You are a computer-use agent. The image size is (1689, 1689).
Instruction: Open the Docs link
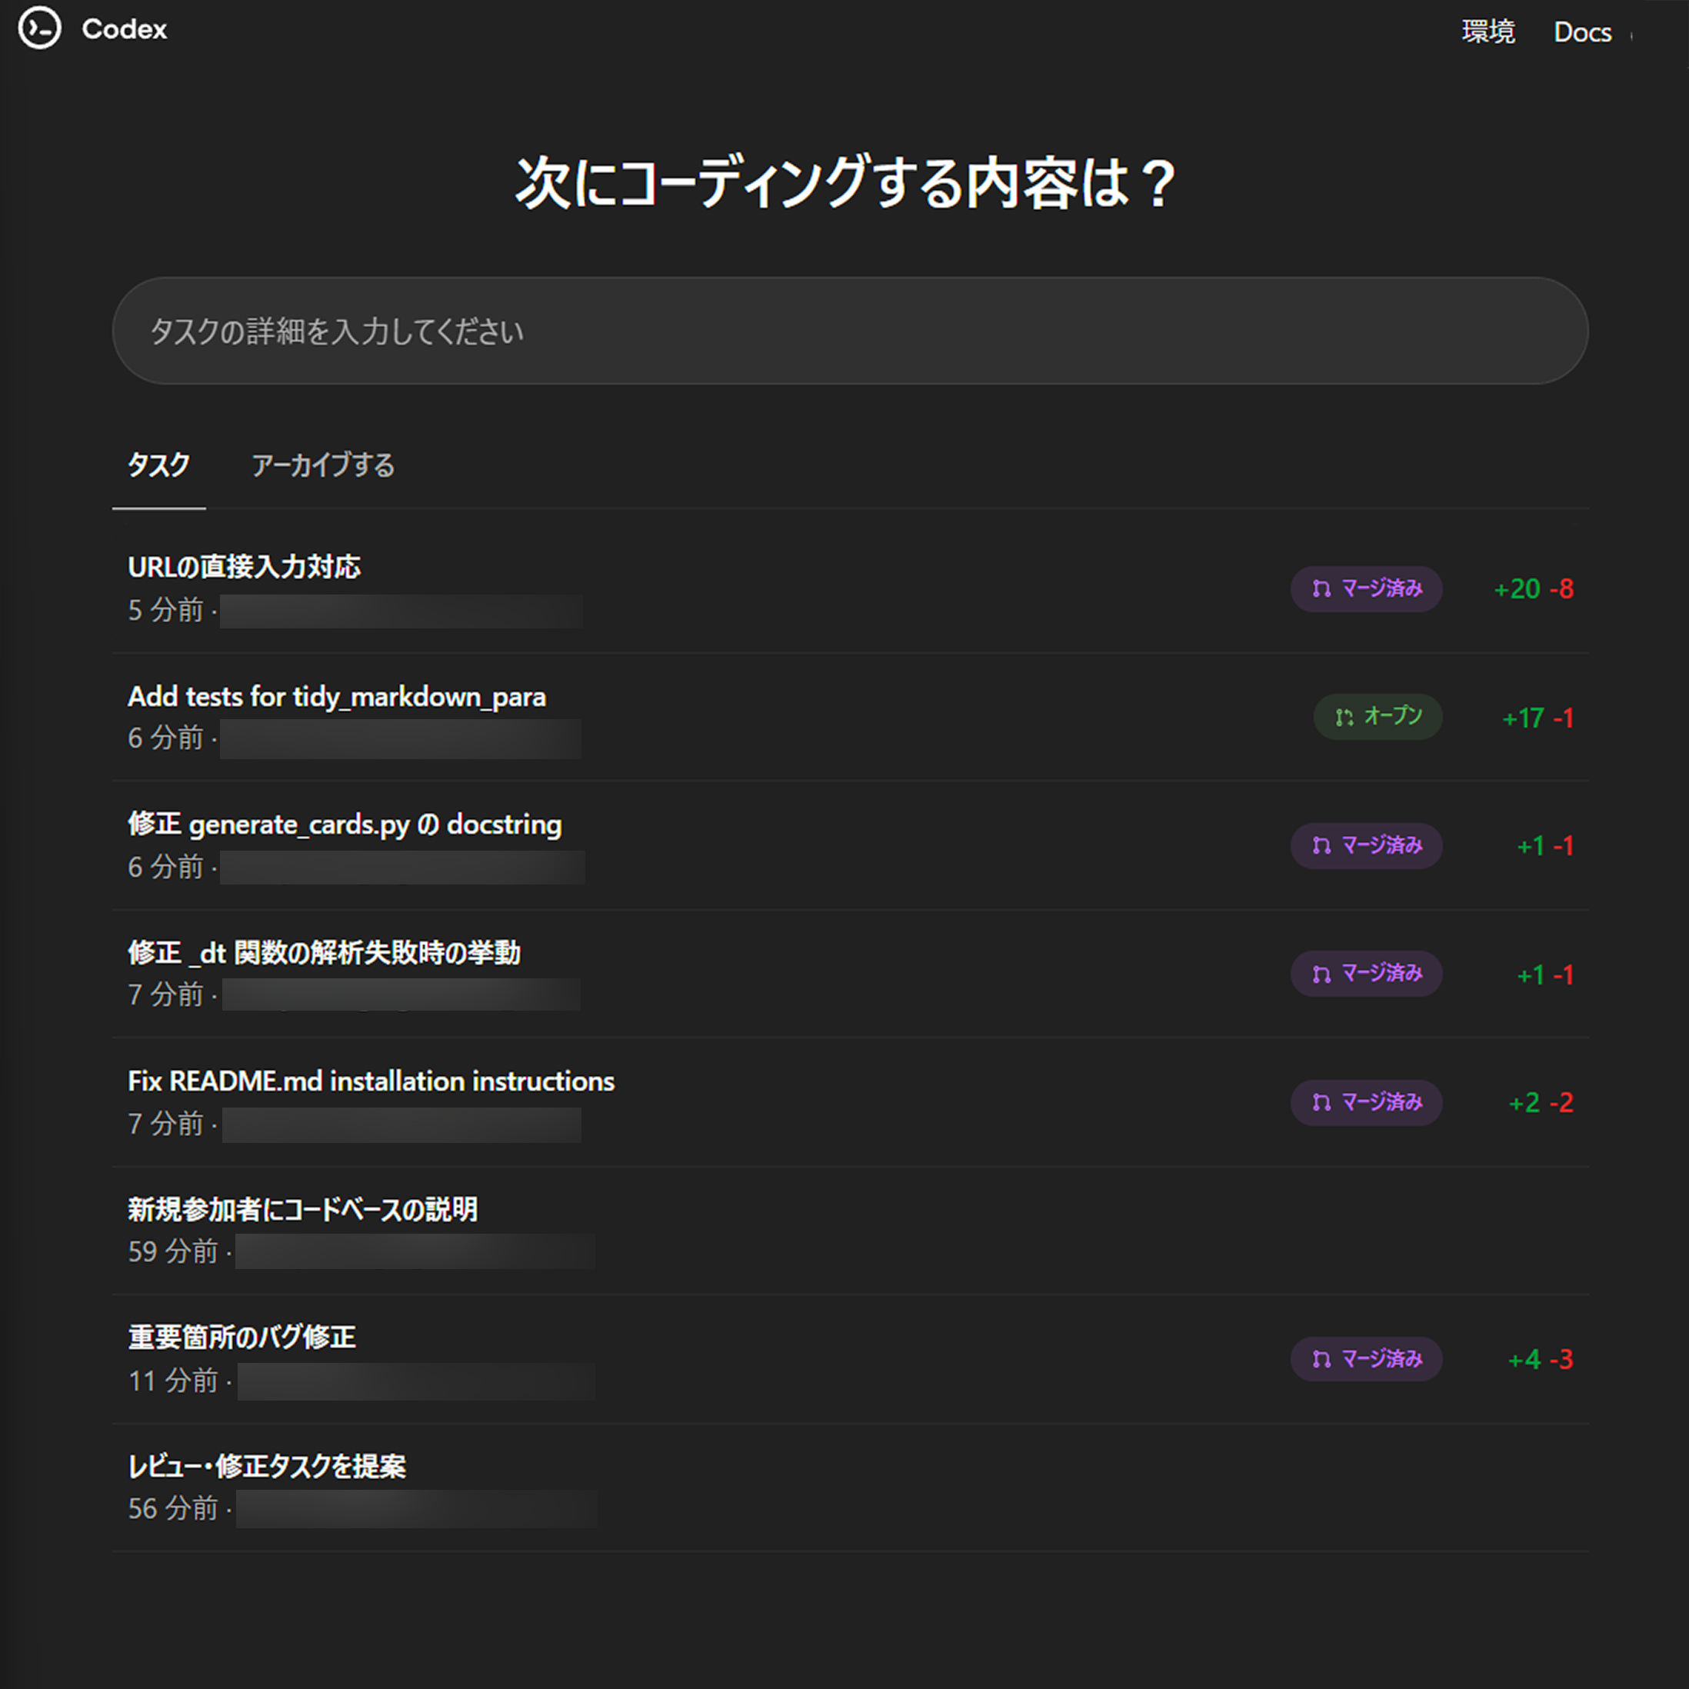pyautogui.click(x=1582, y=32)
